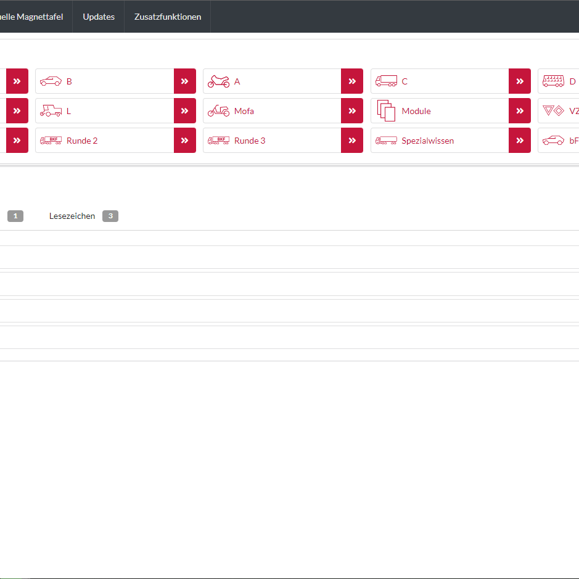Click the tractor icon for class L
The width and height of the screenshot is (579, 579).
[51, 111]
